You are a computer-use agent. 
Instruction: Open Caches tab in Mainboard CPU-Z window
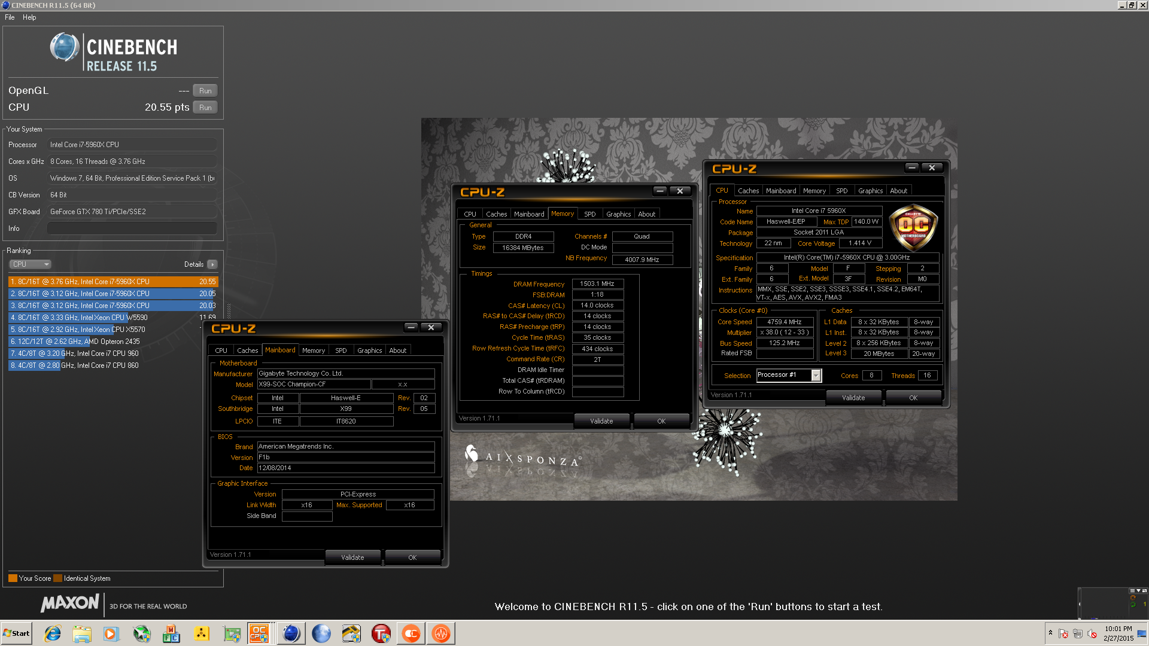[247, 351]
